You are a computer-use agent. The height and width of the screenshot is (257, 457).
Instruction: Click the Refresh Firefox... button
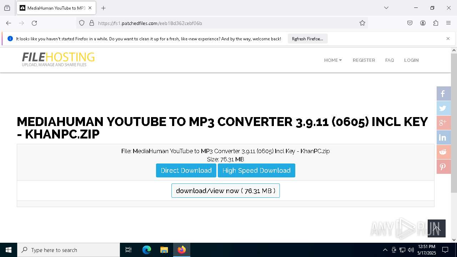pos(307,39)
